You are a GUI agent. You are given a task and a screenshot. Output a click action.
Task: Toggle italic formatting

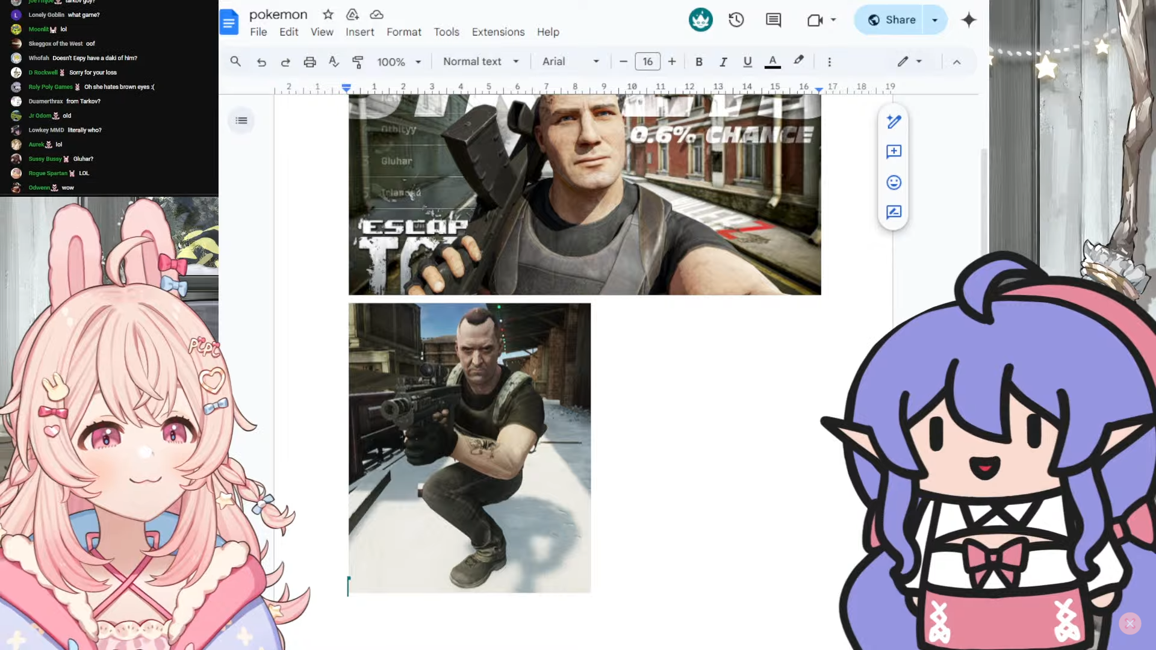click(723, 61)
